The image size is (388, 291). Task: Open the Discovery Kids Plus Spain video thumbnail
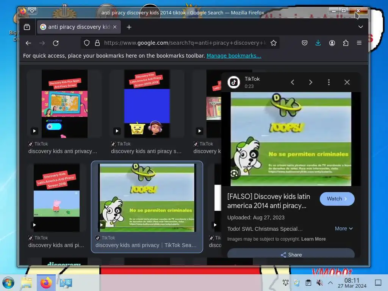point(64,104)
